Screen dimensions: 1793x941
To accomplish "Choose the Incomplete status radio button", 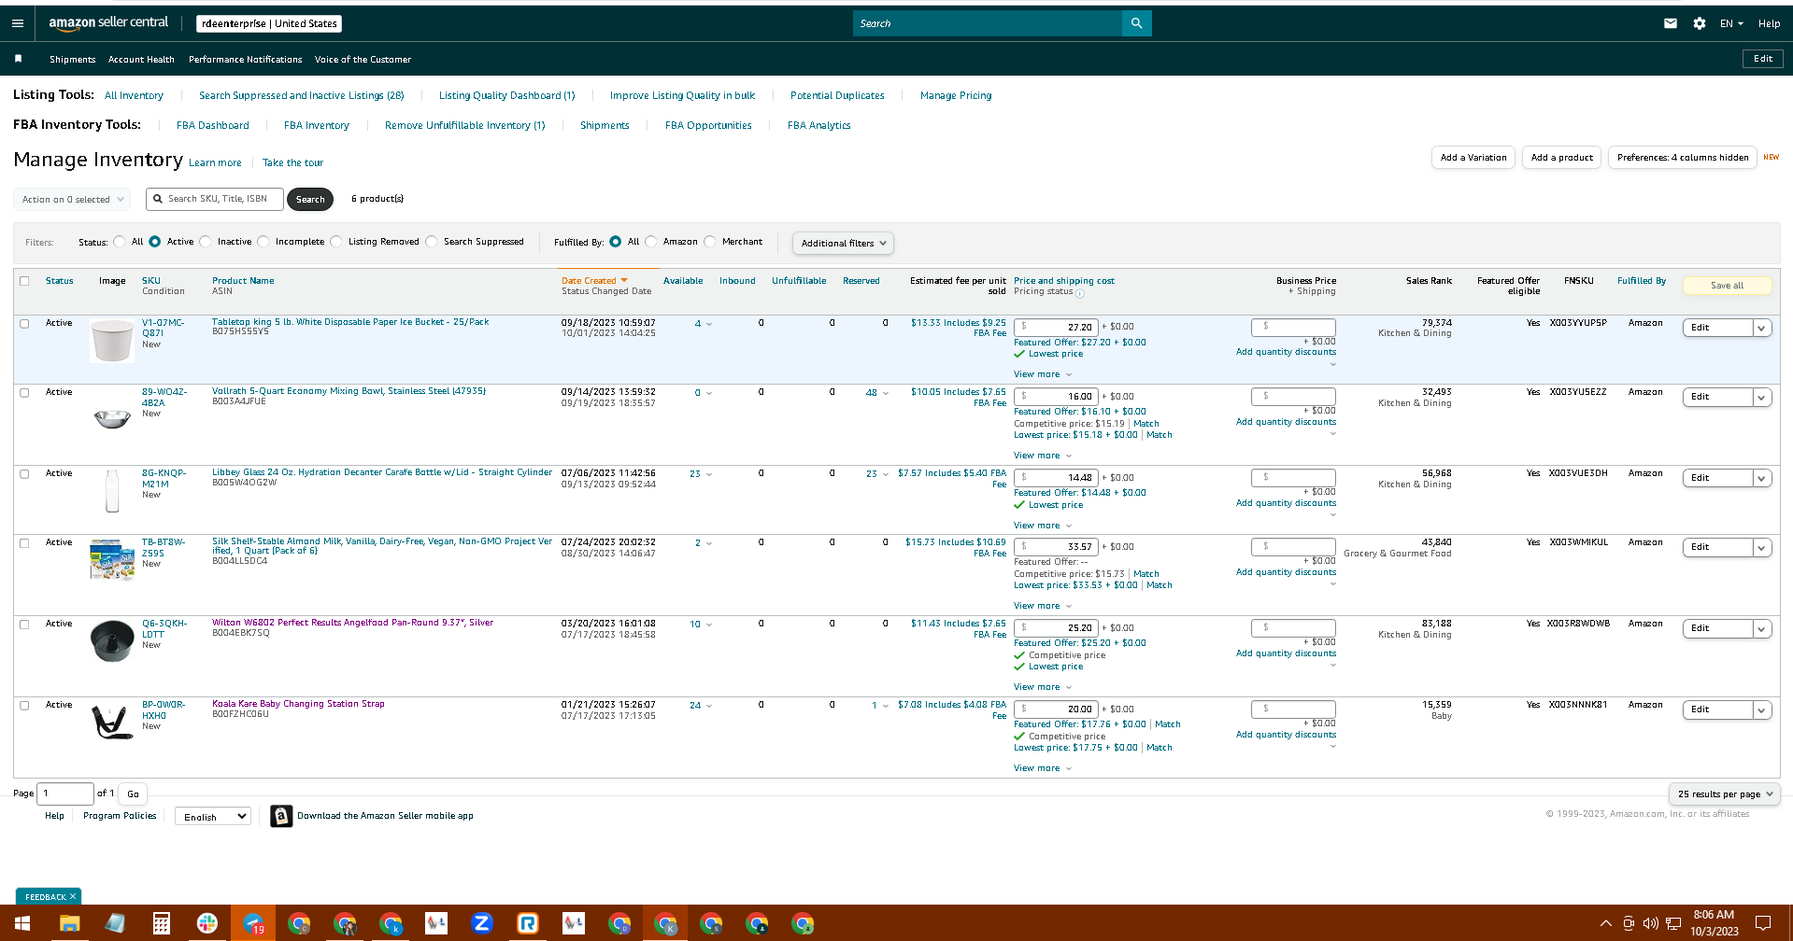I will tap(263, 242).
